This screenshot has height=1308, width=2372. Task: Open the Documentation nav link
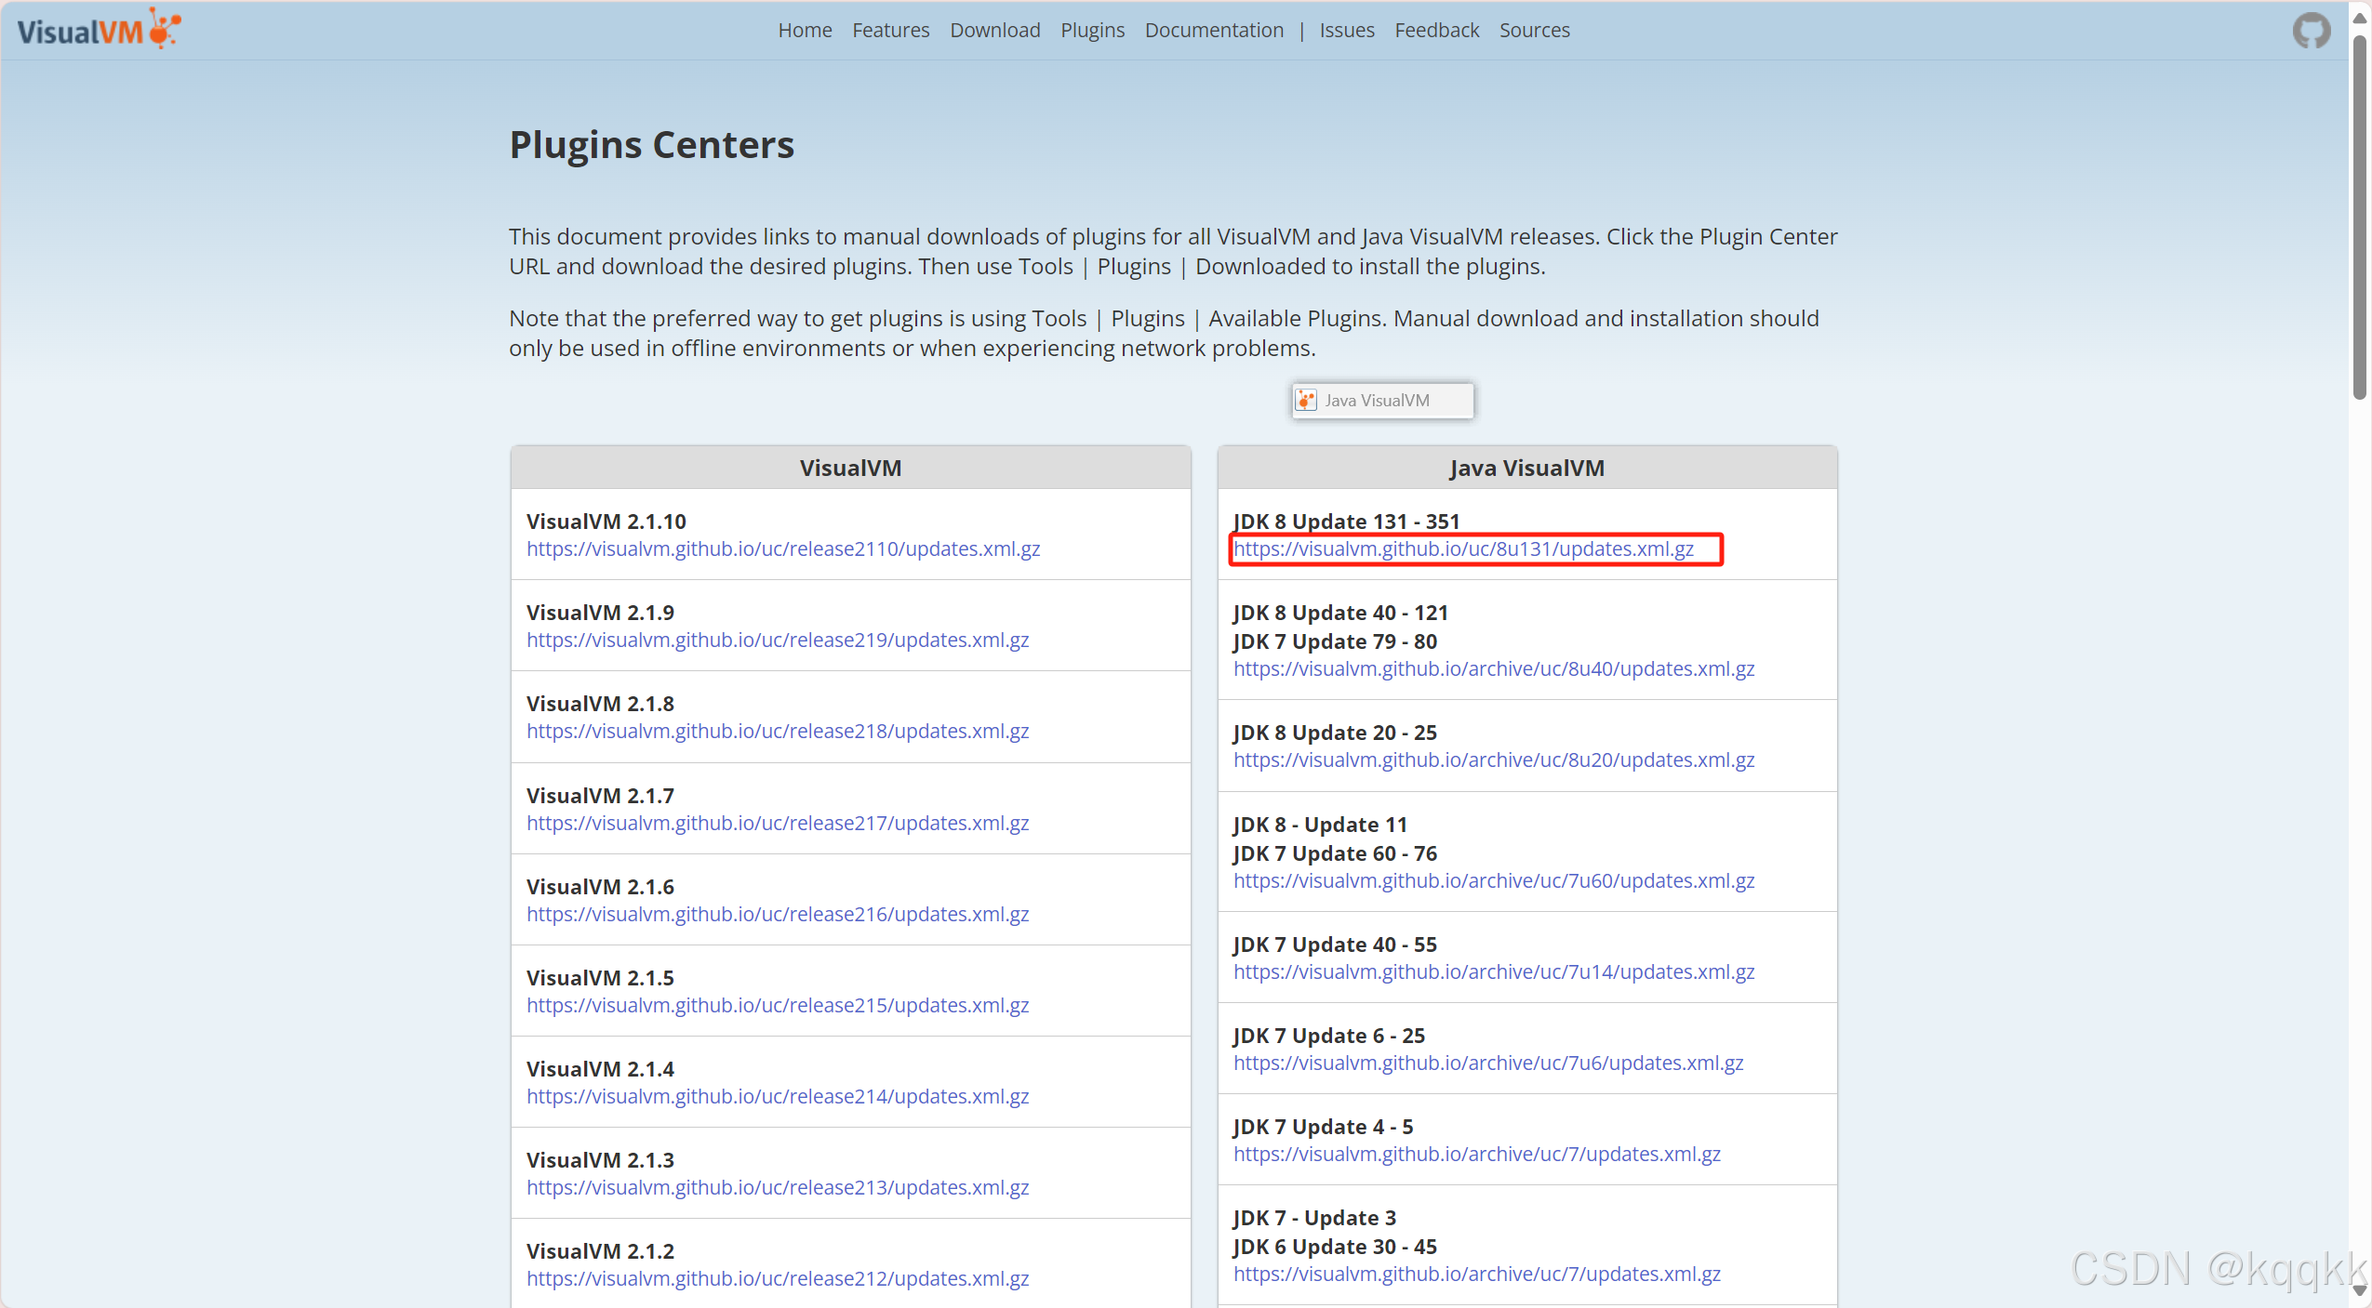(x=1213, y=31)
